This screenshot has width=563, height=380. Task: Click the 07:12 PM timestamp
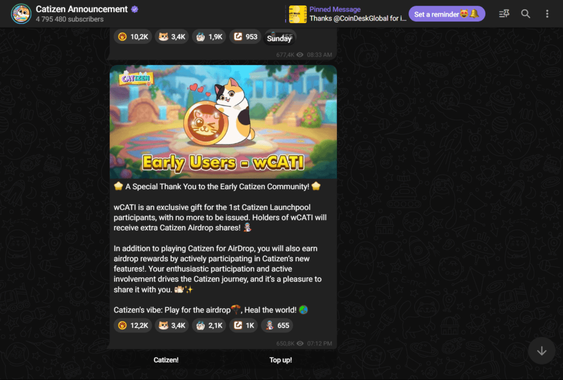[319, 343]
